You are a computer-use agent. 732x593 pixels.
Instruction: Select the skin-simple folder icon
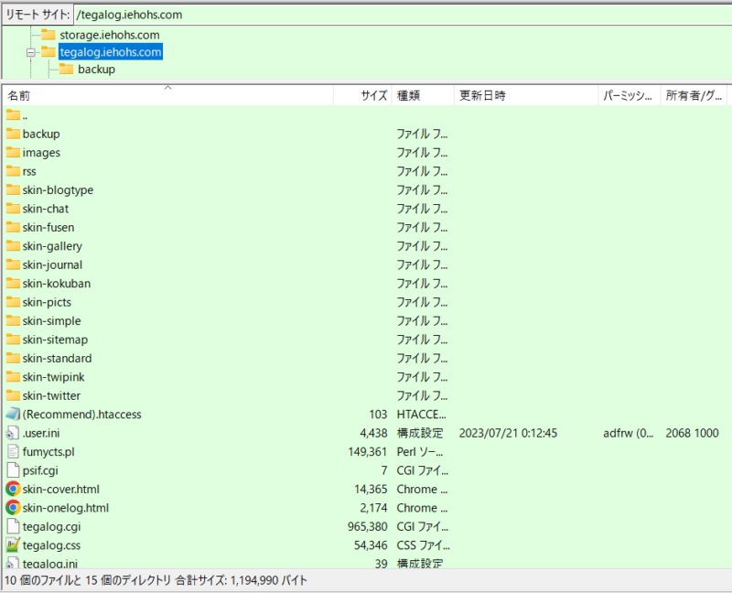13,320
